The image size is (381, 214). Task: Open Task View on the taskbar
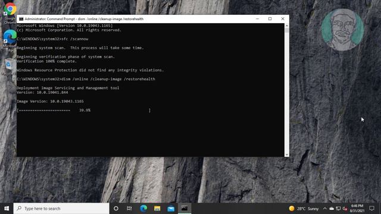[129, 209]
